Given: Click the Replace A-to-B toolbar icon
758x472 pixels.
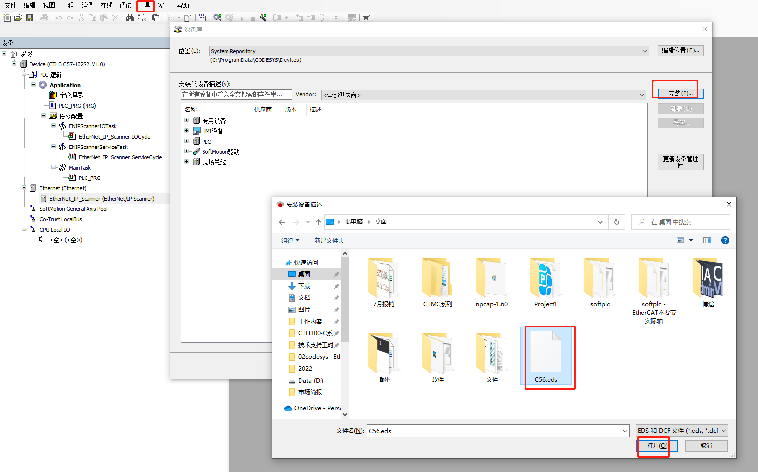Looking at the screenshot, I should (x=142, y=18).
